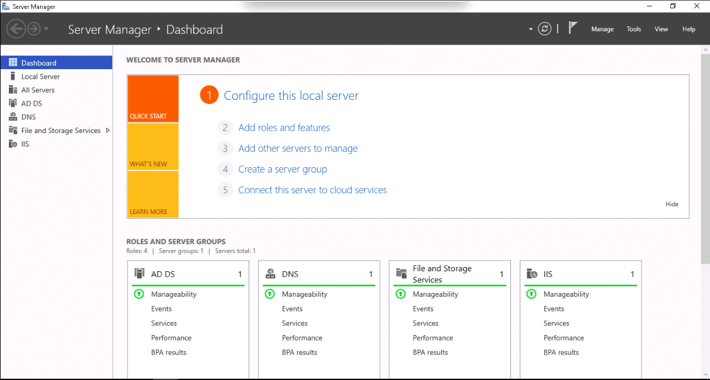Open Performance in the DNS tile
Screen dimensions: 710x380
[302, 338]
